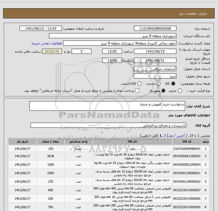Screen dimensions: 218x211
Task: Click item code 0934350081250004
Action: pos(187,165)
